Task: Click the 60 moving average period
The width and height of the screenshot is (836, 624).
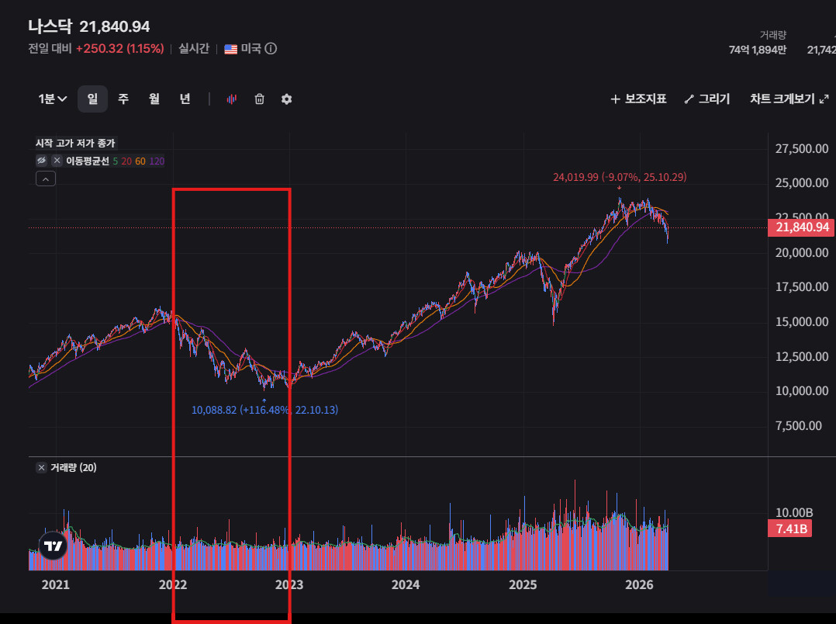Action: point(140,161)
